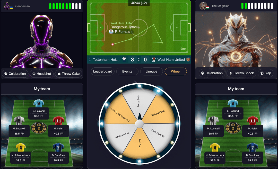The width and height of the screenshot is (278, 169).
Task: Click the Tottenham white shirt icon
Action: [x=124, y=59]
